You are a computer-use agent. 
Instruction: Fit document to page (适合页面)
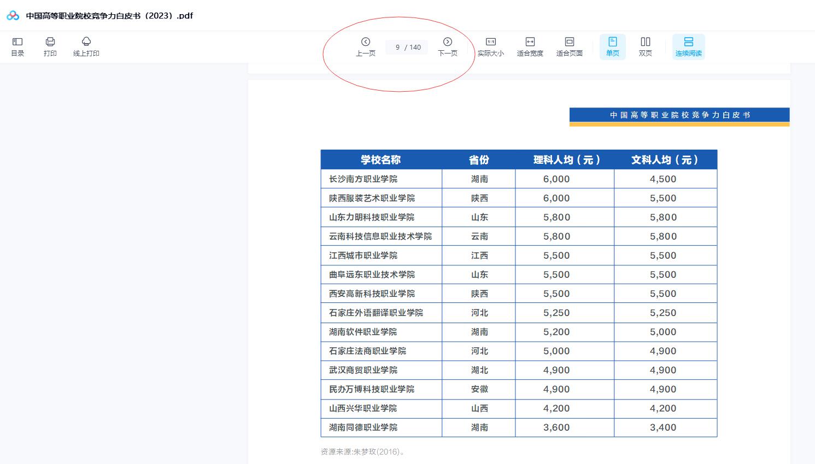(569, 46)
